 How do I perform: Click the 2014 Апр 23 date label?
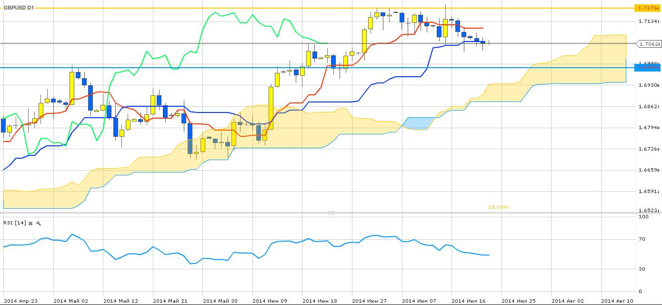click(20, 301)
